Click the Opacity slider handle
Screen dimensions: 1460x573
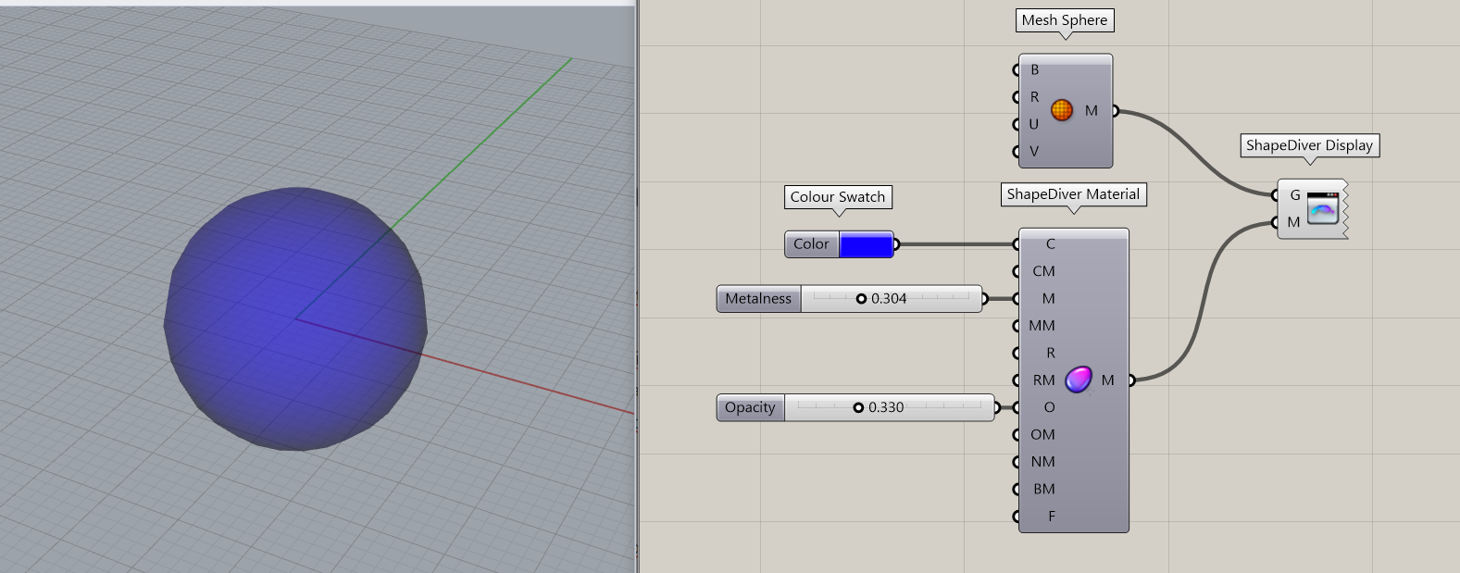[858, 407]
